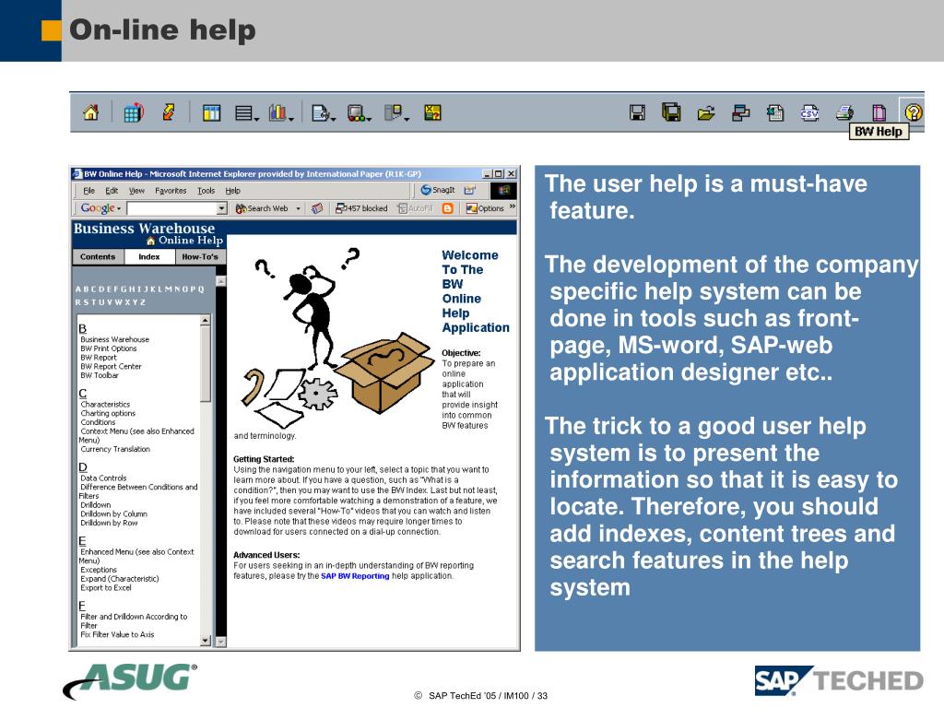Click the printer icon
The image size is (944, 708).
pyautogui.click(x=844, y=112)
